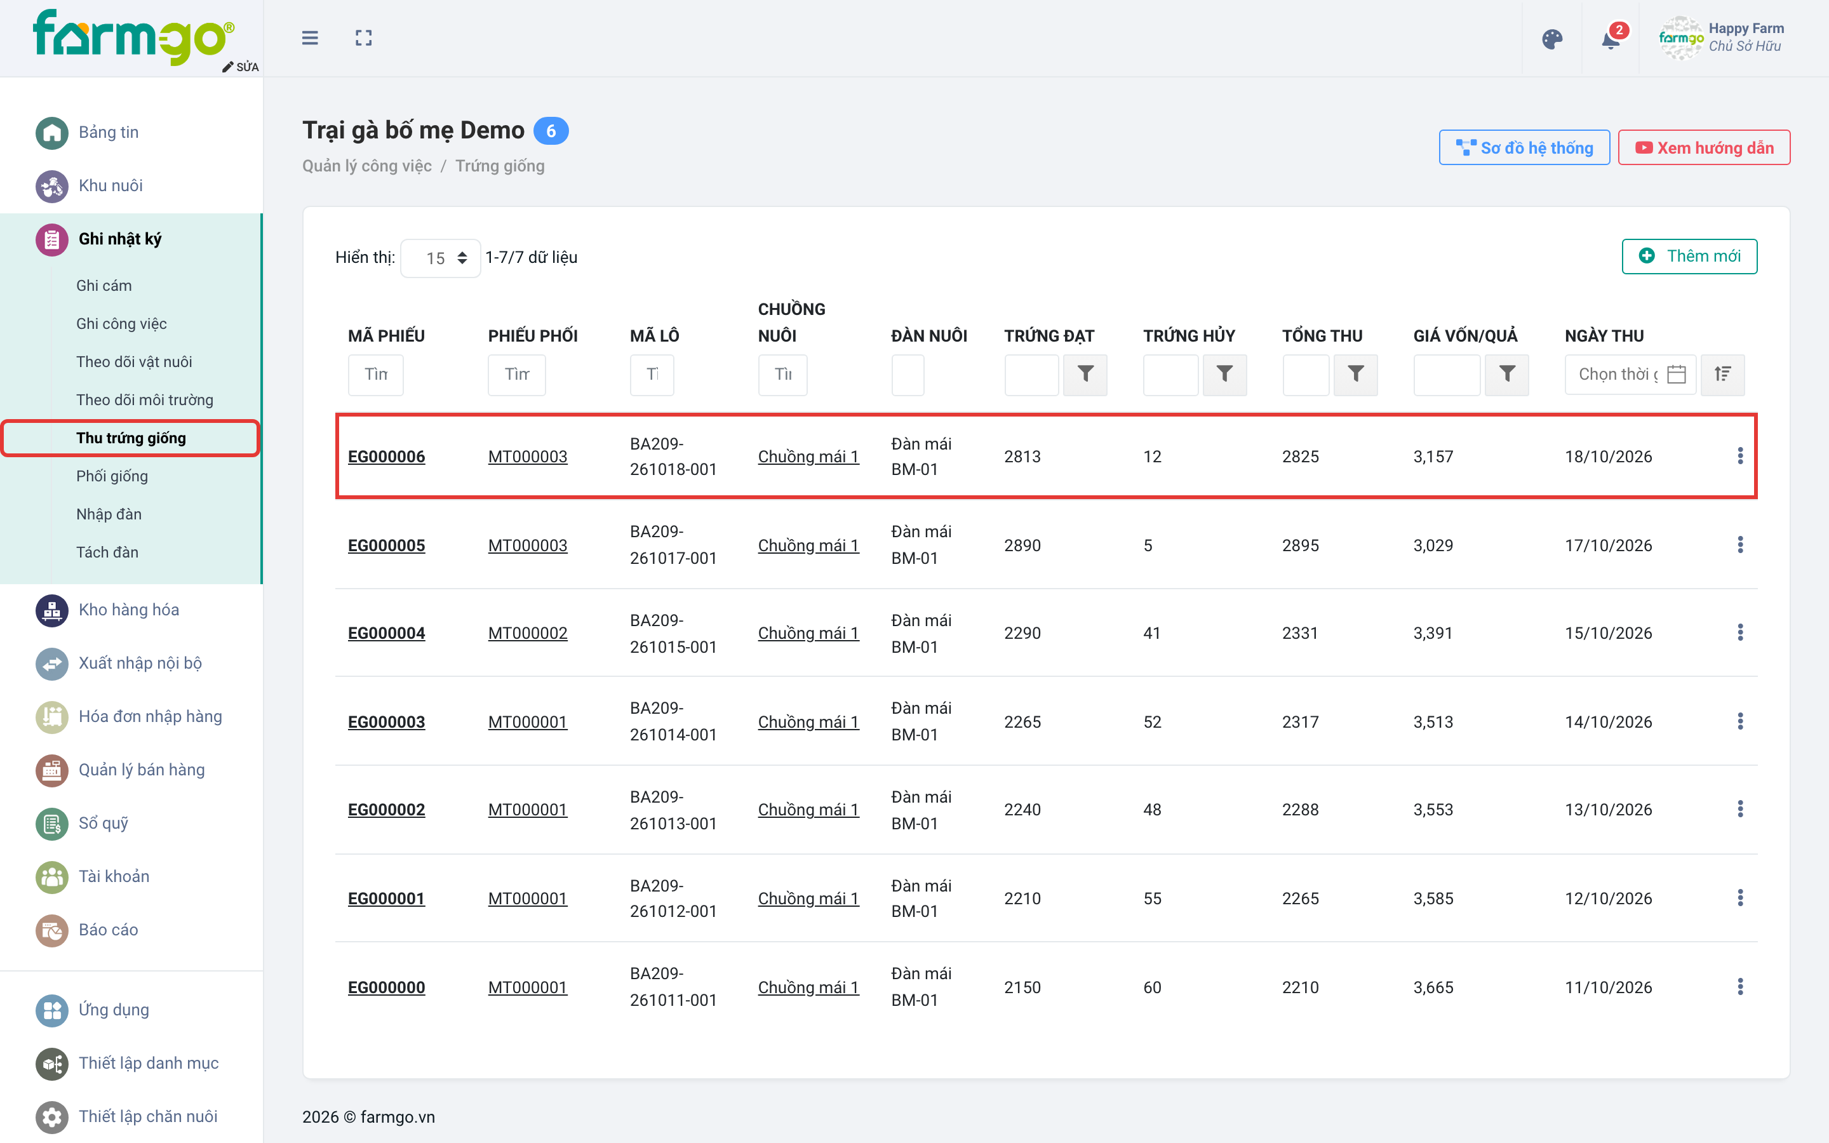Screen dimensions: 1829x1143
Task: Click the Báo cáo report icon
Action: click(x=52, y=930)
